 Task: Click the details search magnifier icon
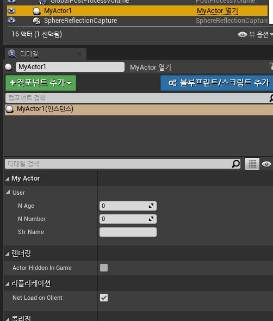(x=236, y=164)
